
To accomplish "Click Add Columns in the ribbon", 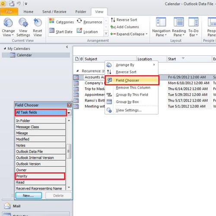I will 125,27.
